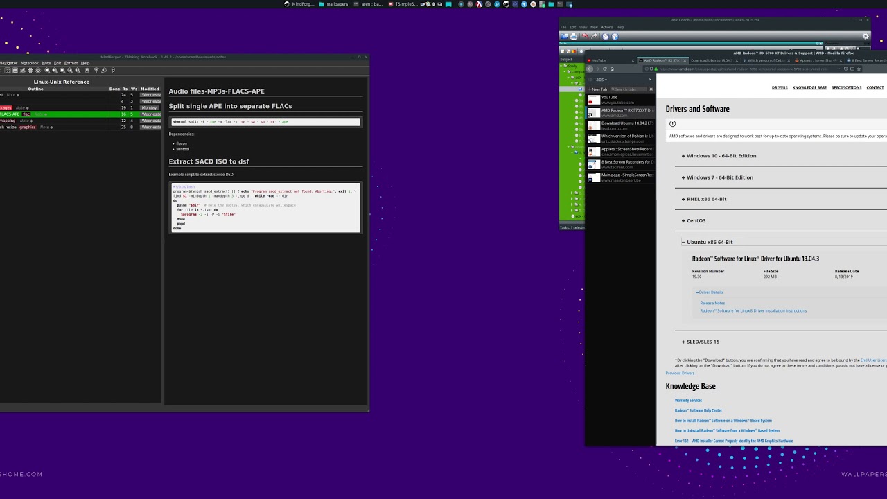Open the Warranty Services knowledge base link

[x=688, y=400]
